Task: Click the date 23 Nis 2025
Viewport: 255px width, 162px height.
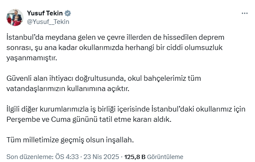Action: [x=101, y=157]
